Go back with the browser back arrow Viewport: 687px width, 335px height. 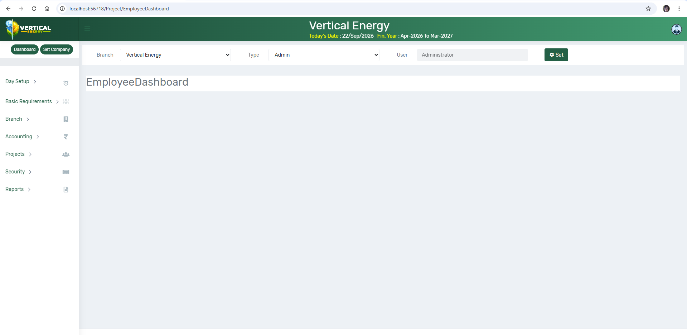(8, 9)
